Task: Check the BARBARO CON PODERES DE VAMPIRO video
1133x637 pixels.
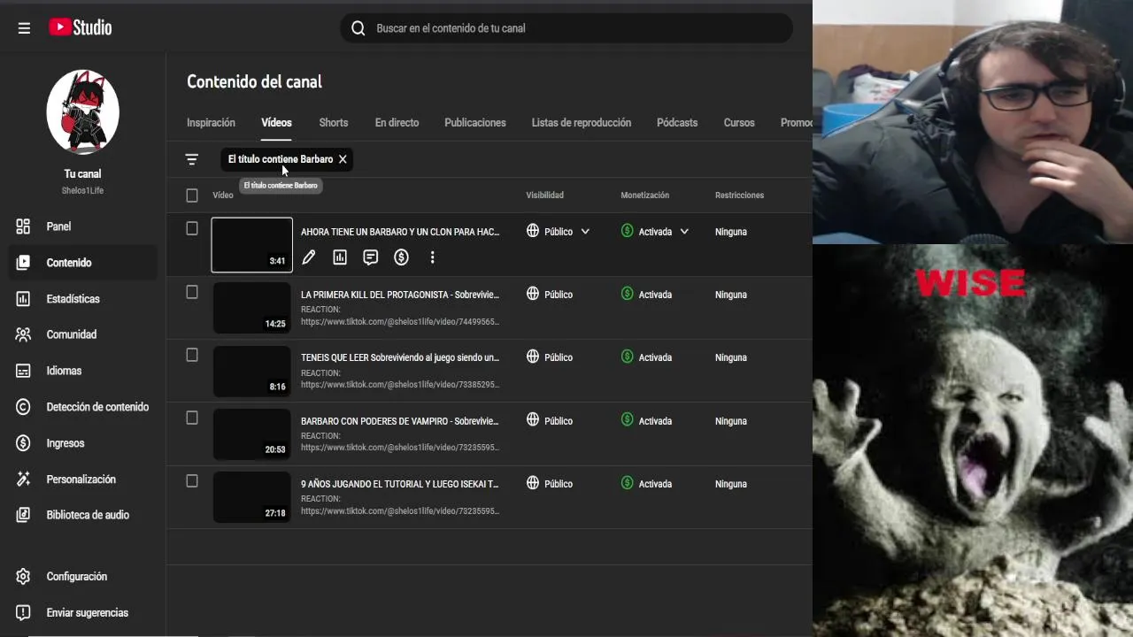Action: pyautogui.click(x=192, y=418)
